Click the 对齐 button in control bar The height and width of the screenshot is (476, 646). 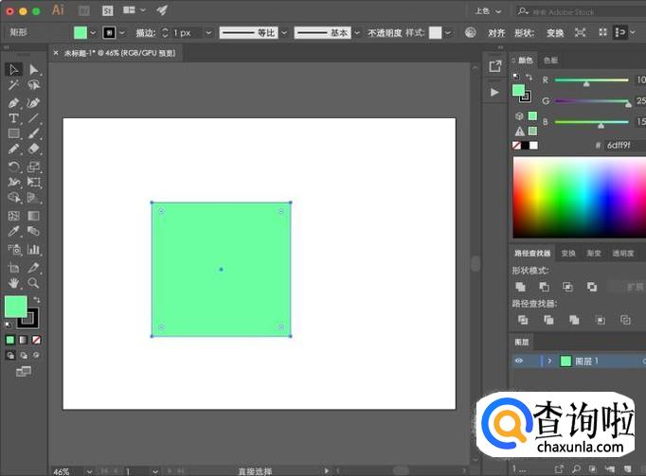[x=496, y=32]
